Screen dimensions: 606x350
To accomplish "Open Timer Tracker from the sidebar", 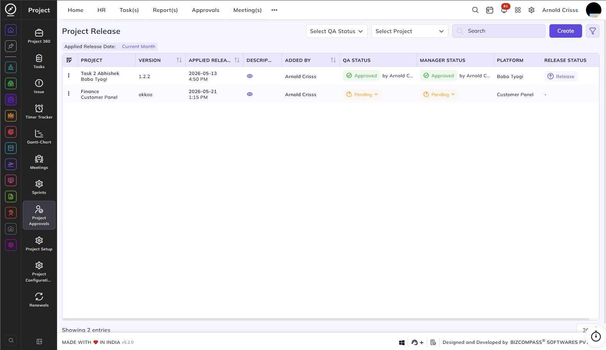I will [x=39, y=112].
